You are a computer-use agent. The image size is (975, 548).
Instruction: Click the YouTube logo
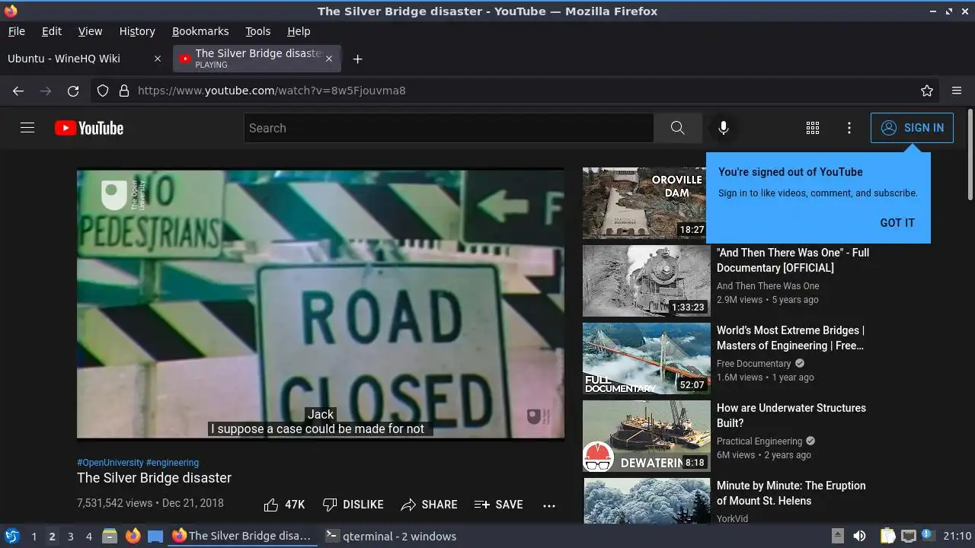[89, 128]
